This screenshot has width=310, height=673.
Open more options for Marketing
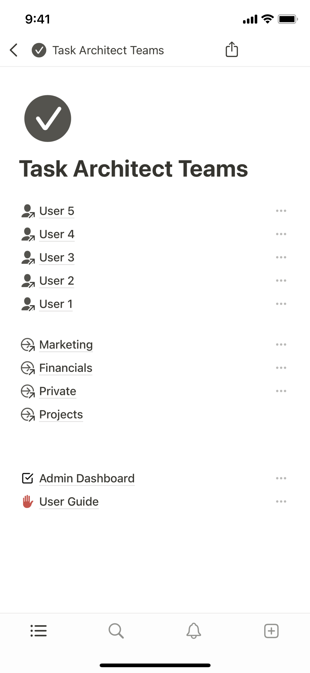281,345
